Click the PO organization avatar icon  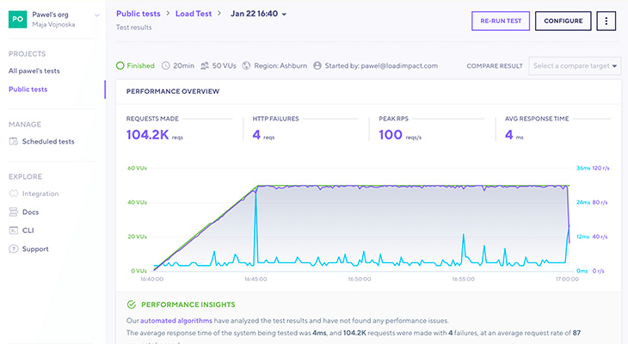pos(16,21)
